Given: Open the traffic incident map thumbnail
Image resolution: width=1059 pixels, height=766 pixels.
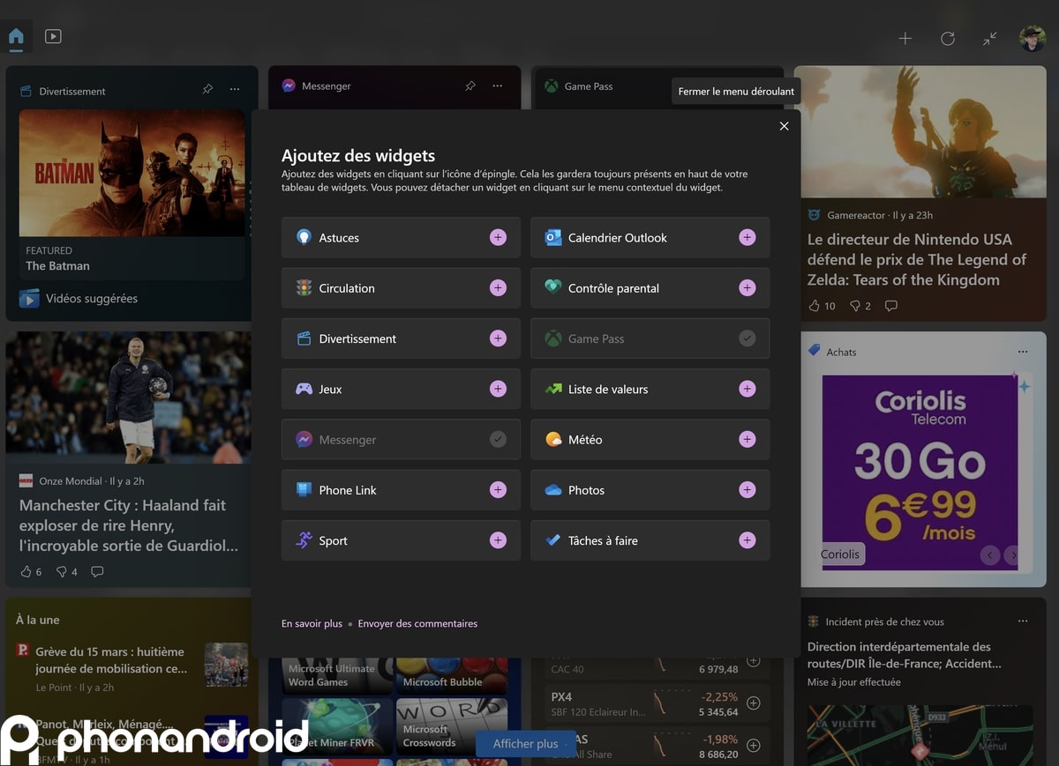Looking at the screenshot, I should coord(920,734).
